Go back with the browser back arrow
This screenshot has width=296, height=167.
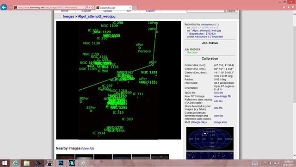[4, 7]
